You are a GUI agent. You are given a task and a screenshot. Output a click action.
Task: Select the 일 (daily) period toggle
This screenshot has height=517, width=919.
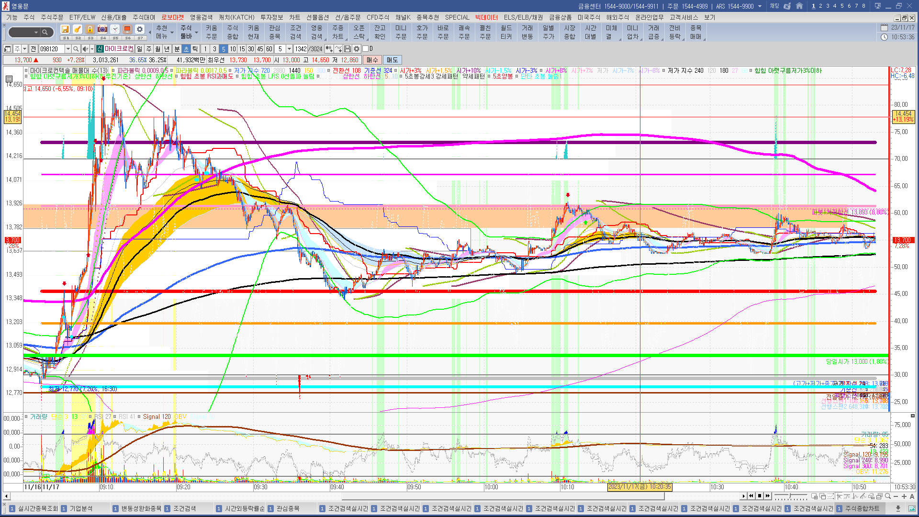(x=139, y=49)
